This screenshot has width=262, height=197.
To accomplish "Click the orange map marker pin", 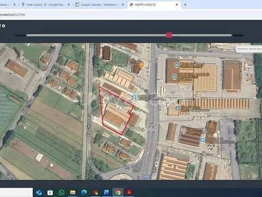I will 141,65.
